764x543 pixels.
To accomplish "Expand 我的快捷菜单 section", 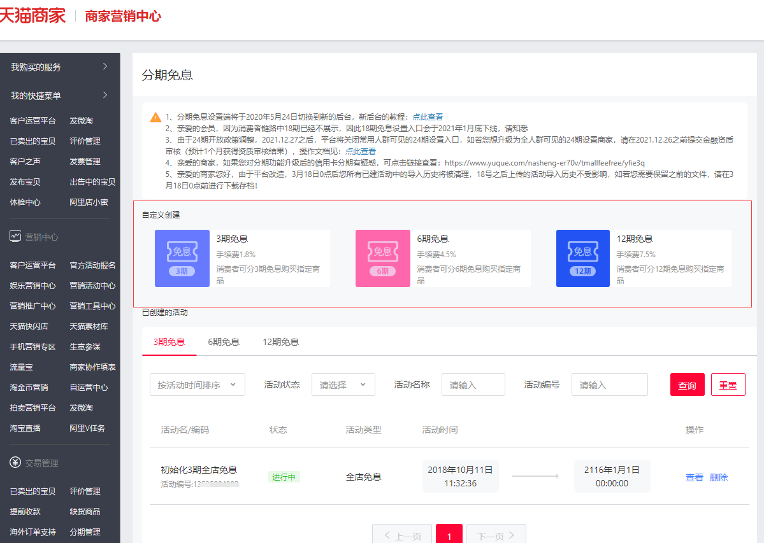I will pyautogui.click(x=60, y=95).
